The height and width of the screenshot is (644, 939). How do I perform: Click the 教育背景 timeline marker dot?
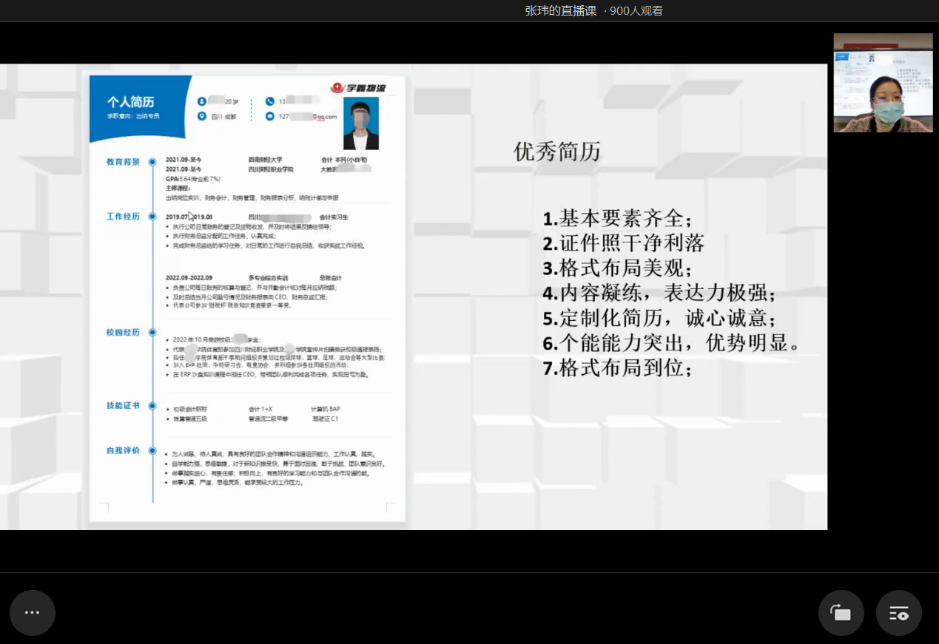point(152,162)
